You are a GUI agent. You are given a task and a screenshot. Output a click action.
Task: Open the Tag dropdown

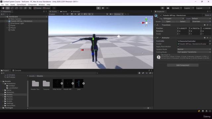pyautogui.click(x=174, y=19)
